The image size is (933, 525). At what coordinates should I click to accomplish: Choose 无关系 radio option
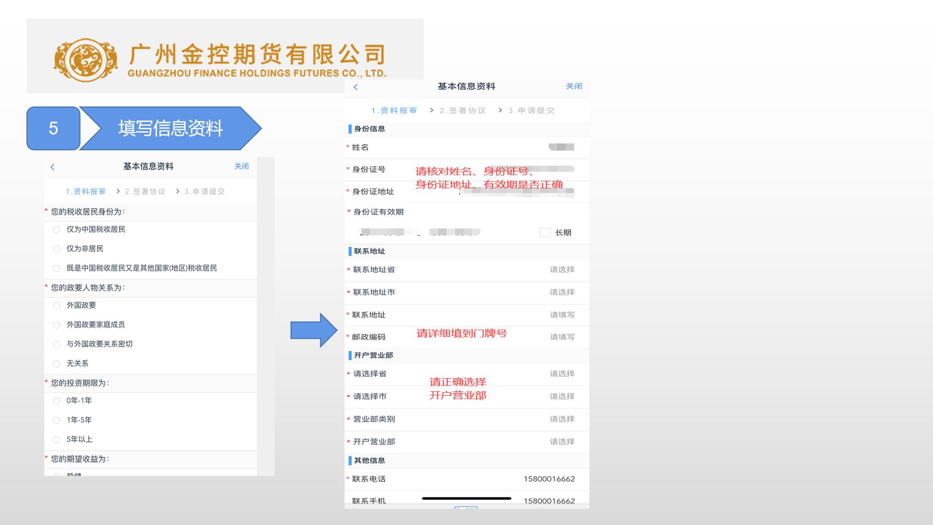56,364
